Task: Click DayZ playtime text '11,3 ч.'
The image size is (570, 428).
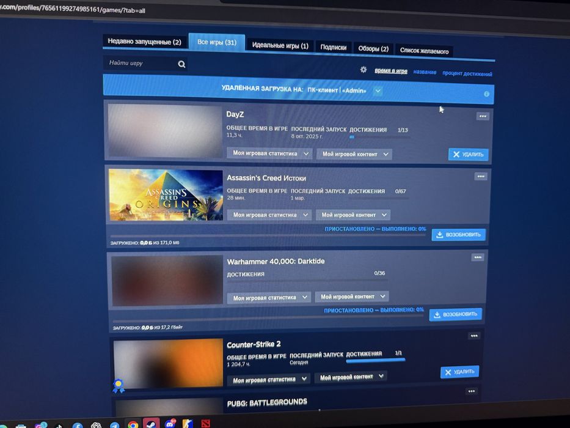Action: point(234,135)
